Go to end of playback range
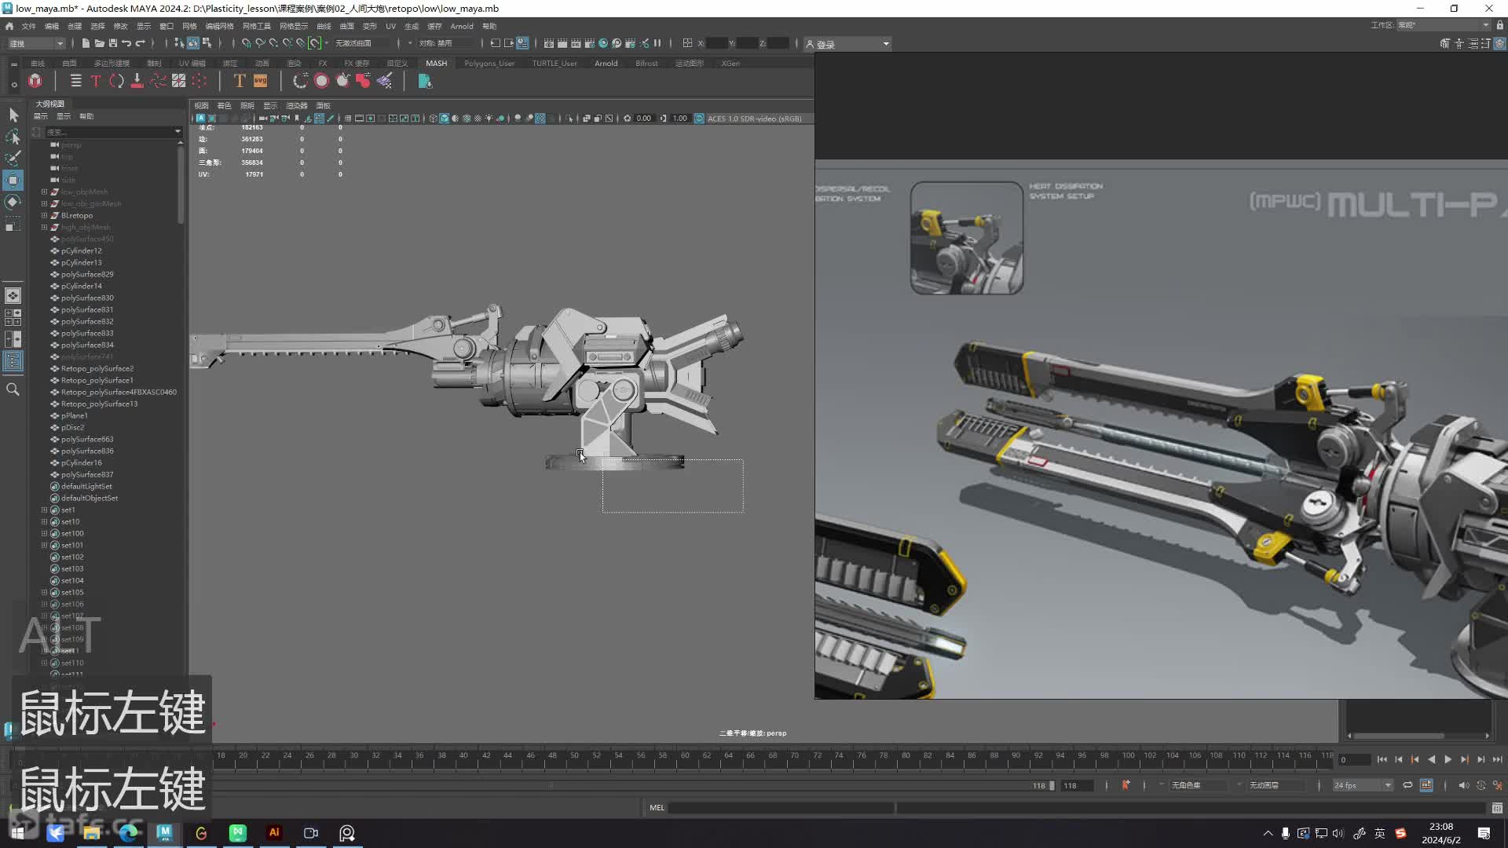Image resolution: width=1508 pixels, height=848 pixels. pos(1497,759)
